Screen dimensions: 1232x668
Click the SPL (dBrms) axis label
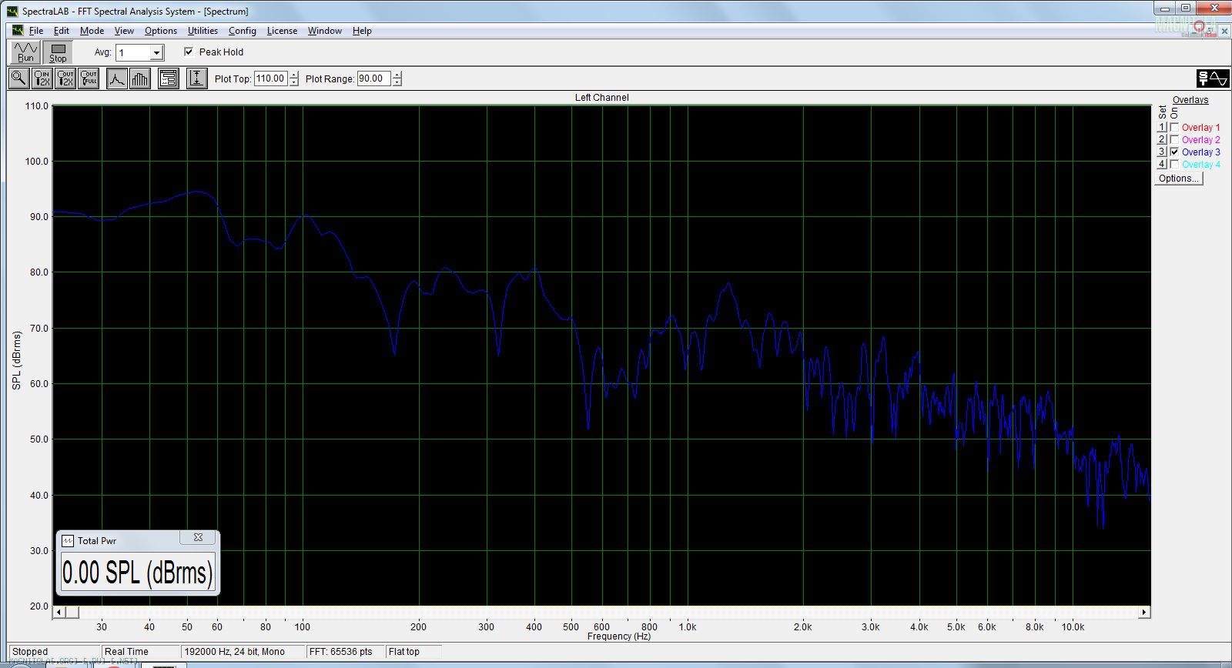tap(17, 360)
